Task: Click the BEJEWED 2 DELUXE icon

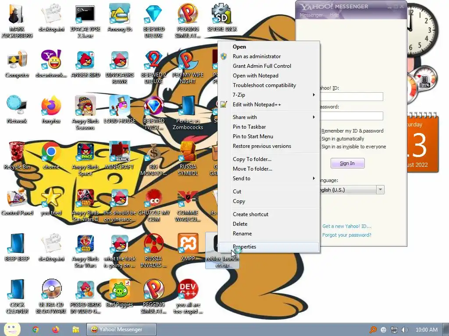Action: 153,60
